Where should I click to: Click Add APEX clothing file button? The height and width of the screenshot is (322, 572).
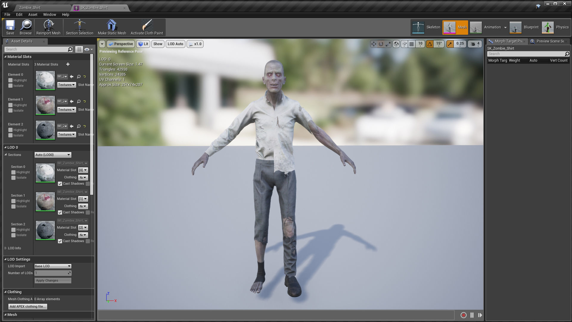click(x=27, y=306)
